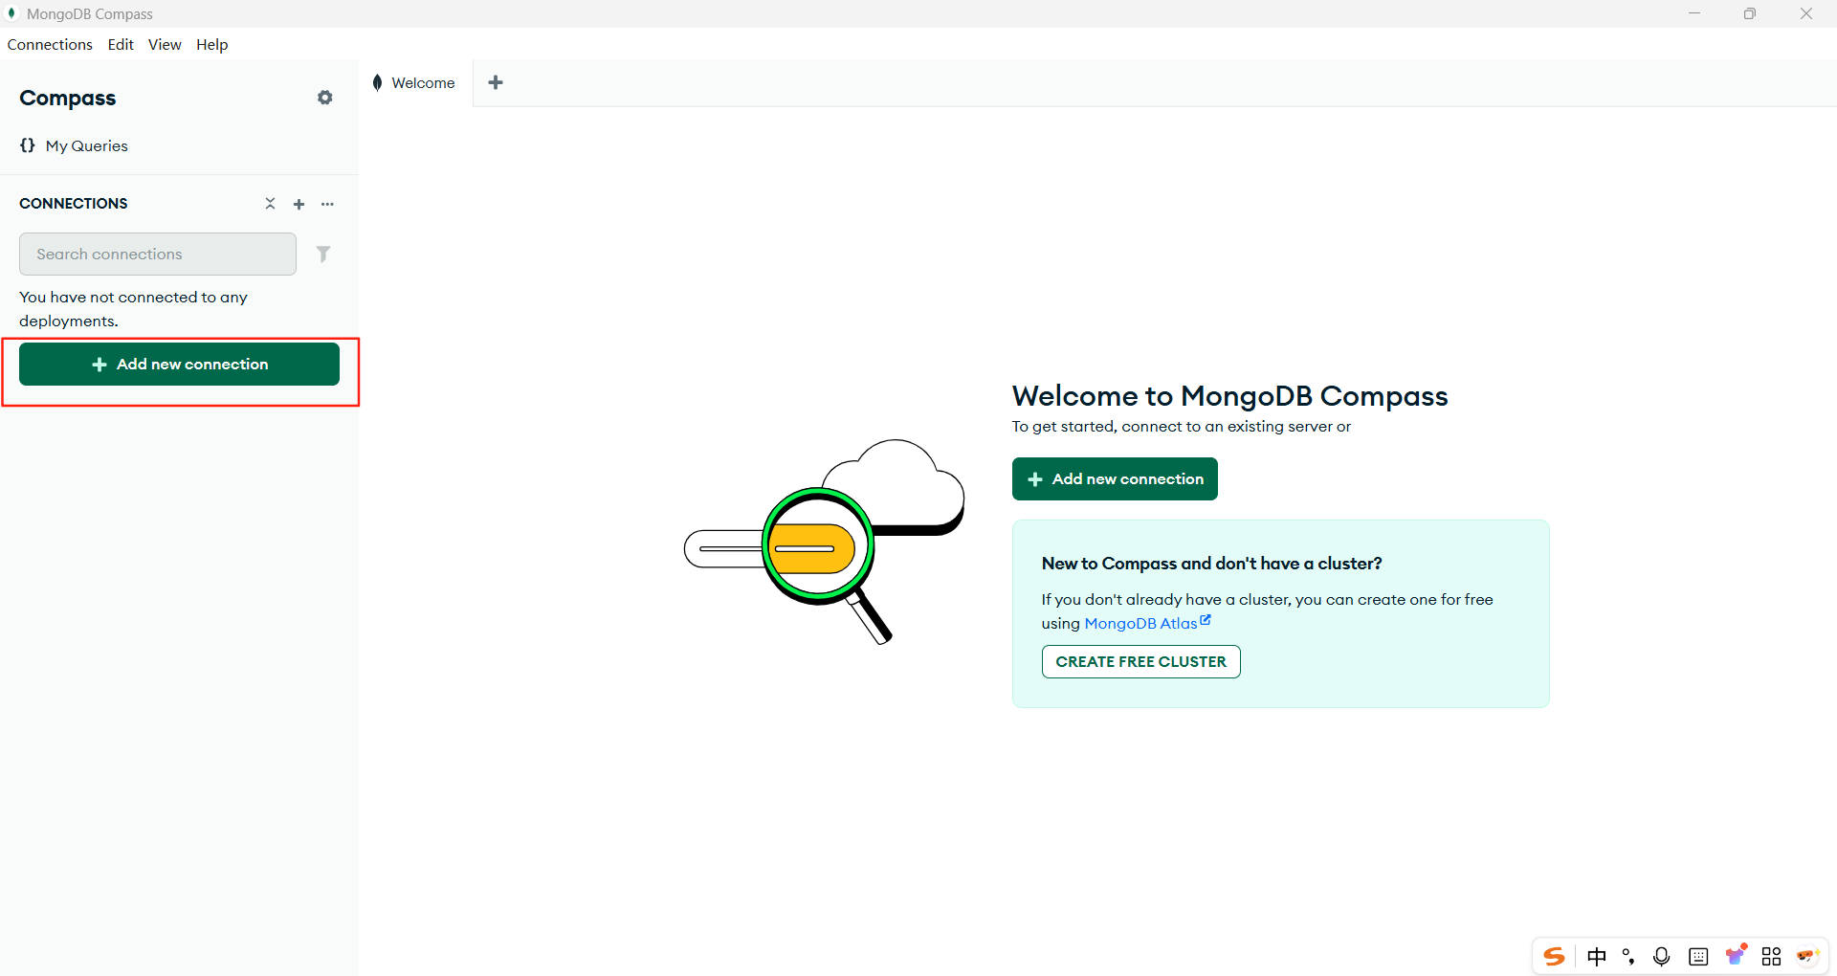Collapse all connections icon
1837x976 pixels.
[270, 204]
